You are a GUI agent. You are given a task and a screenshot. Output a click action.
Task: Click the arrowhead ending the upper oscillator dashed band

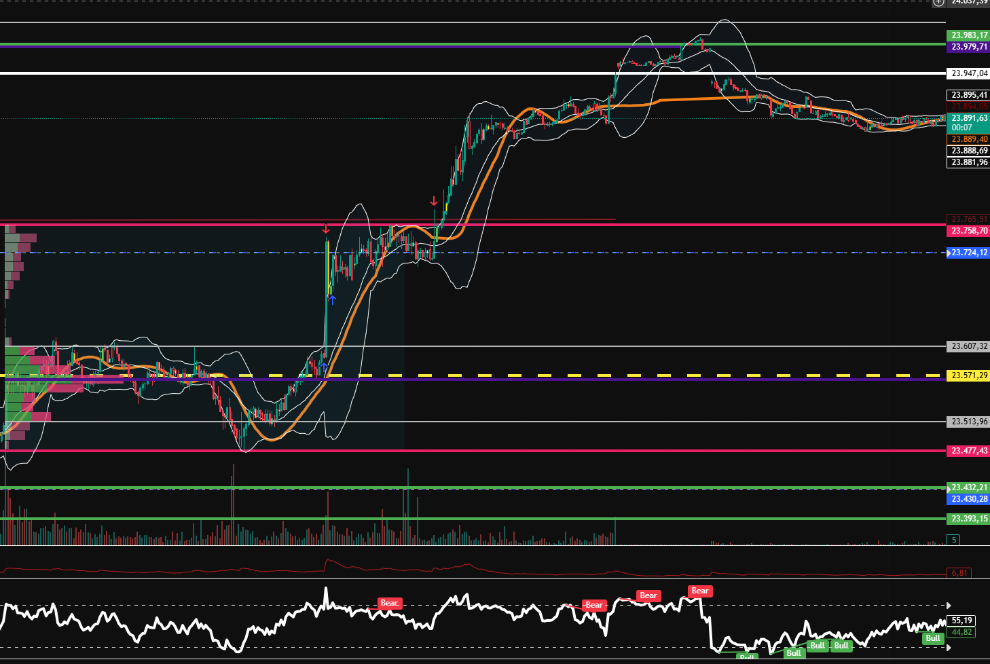coord(949,606)
